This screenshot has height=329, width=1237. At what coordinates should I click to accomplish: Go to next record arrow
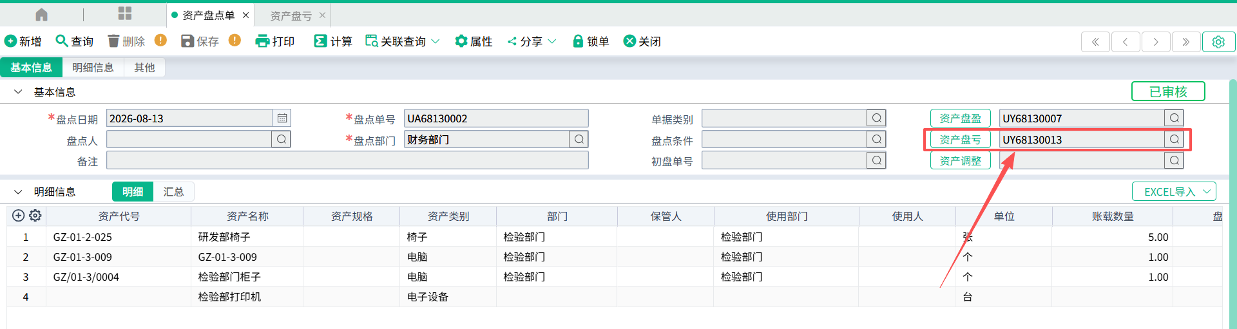[x=1156, y=42]
